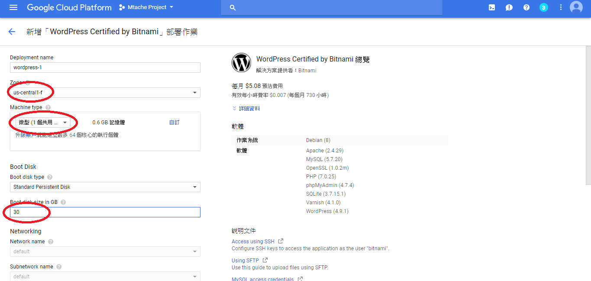Image resolution: width=591 pixels, height=281 pixels.
Task: Click the page vertical scrollbar
Action: (588, 115)
